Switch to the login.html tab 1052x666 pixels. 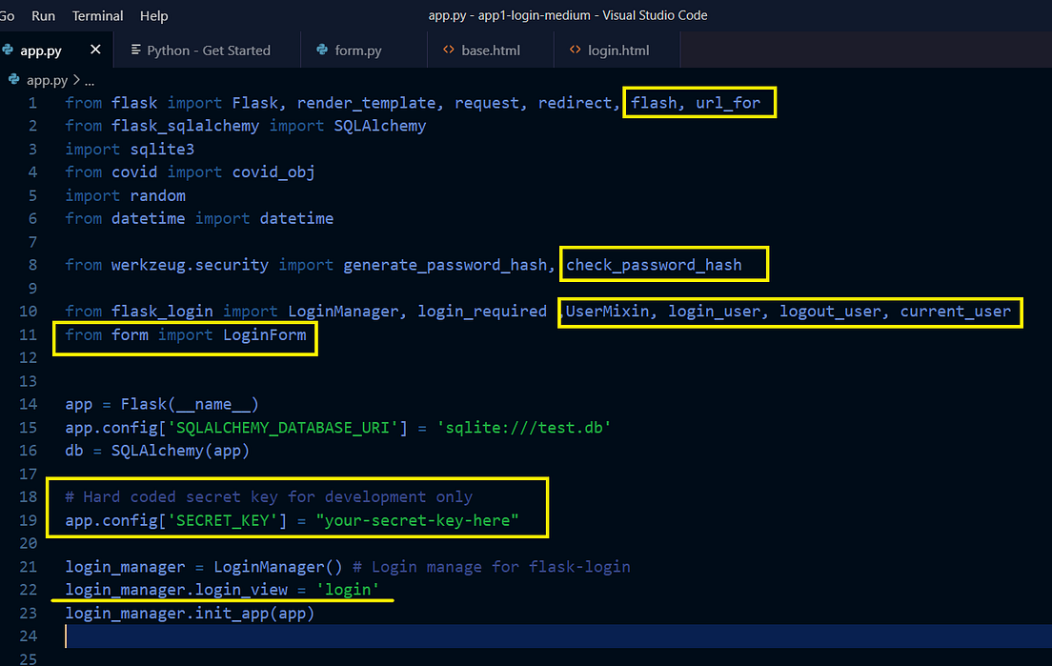(615, 50)
